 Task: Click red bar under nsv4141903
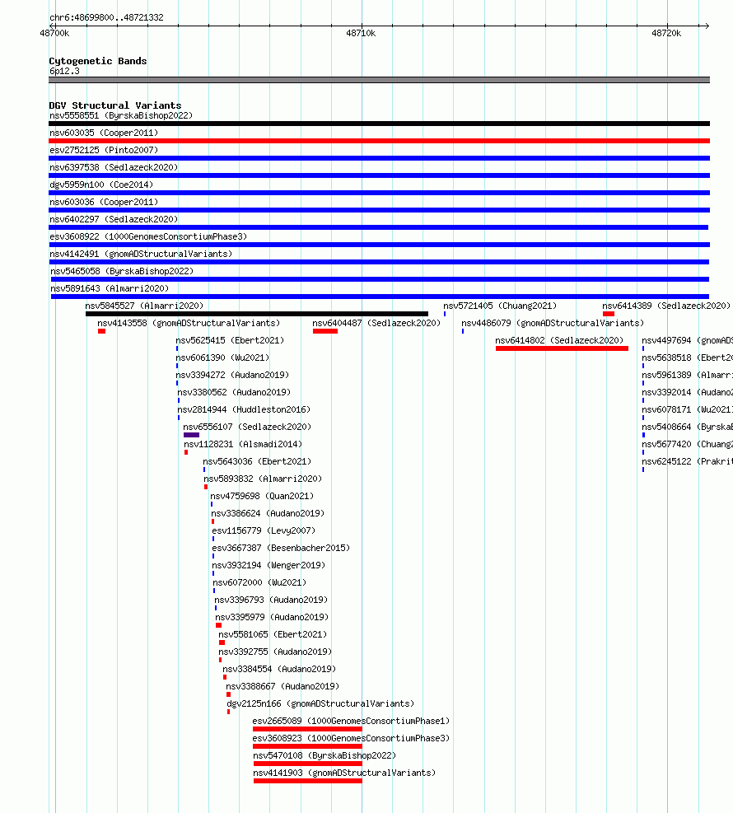click(308, 781)
